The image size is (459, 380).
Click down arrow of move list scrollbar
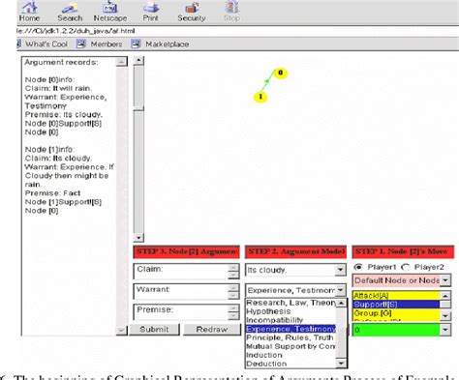tap(445, 315)
